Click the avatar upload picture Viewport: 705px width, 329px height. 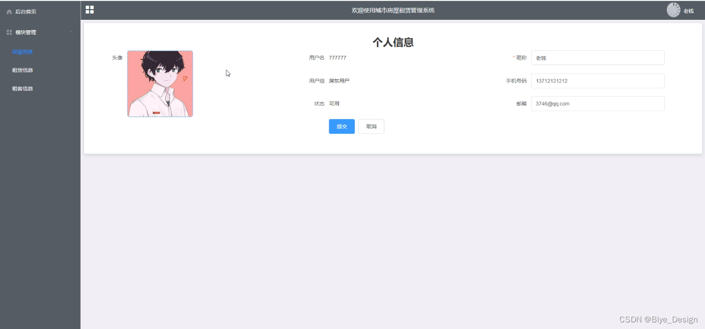160,84
